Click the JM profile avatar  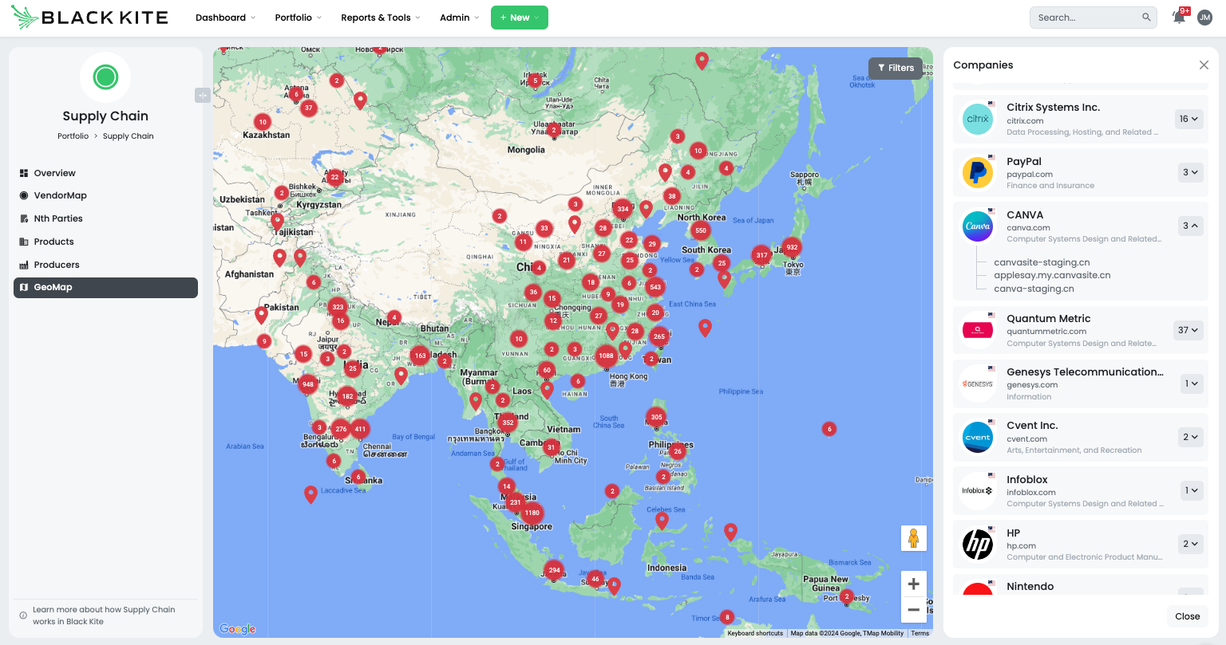click(1205, 17)
